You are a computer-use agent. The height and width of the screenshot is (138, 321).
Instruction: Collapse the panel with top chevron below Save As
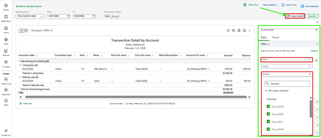click(317, 22)
